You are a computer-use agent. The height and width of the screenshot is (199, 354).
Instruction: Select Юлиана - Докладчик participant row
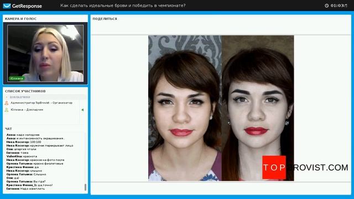41,109
